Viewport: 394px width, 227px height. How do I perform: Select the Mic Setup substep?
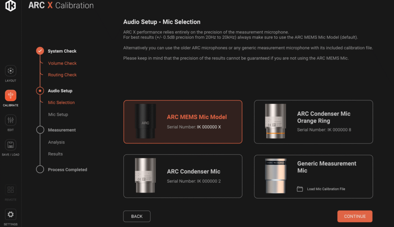tap(58, 114)
